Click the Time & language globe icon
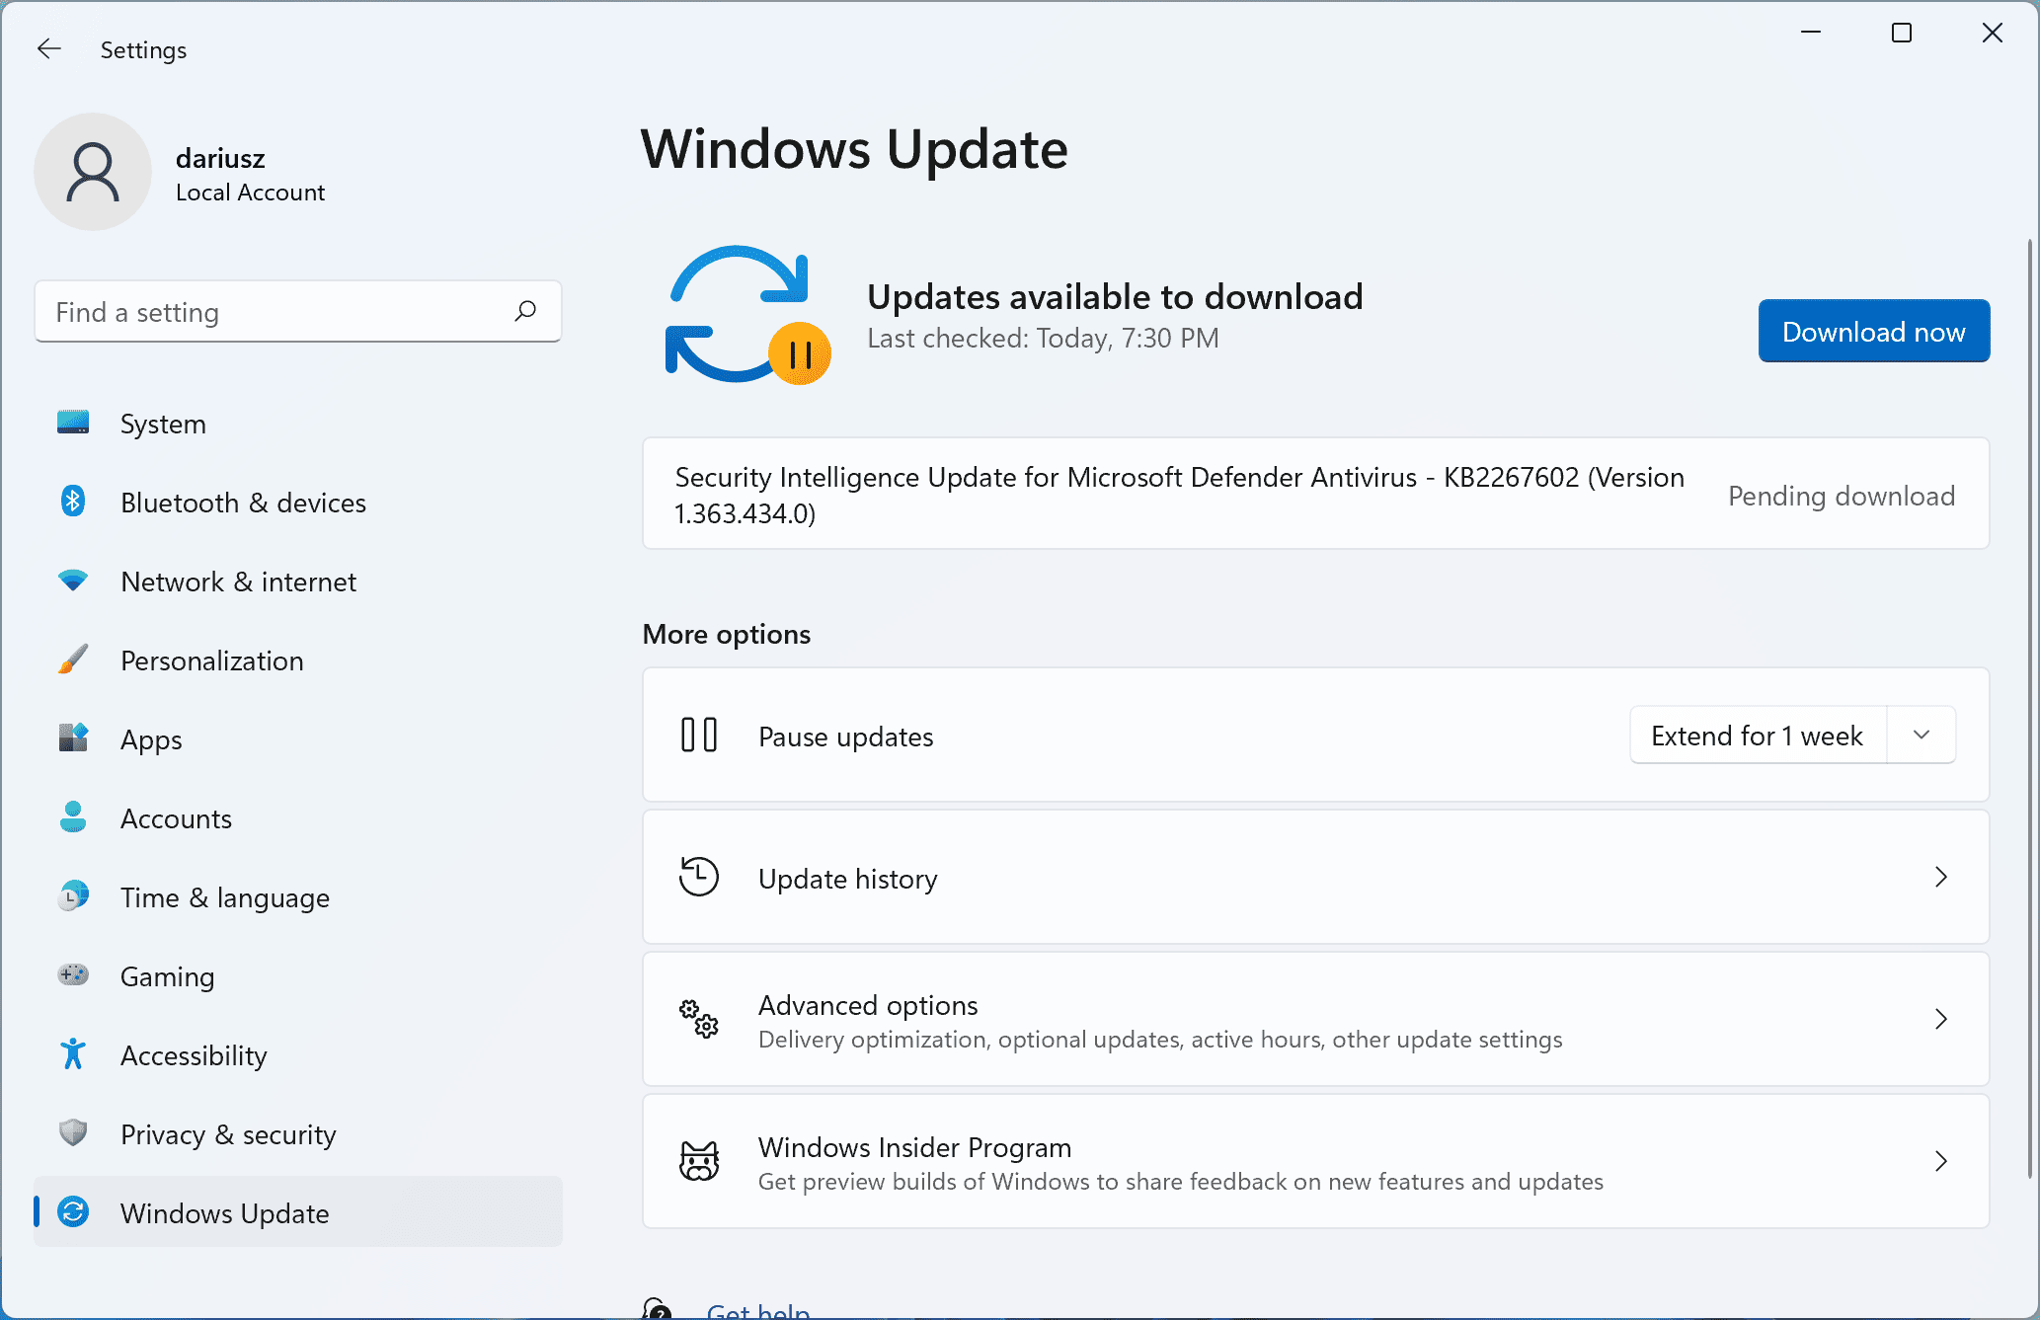 tap(73, 896)
